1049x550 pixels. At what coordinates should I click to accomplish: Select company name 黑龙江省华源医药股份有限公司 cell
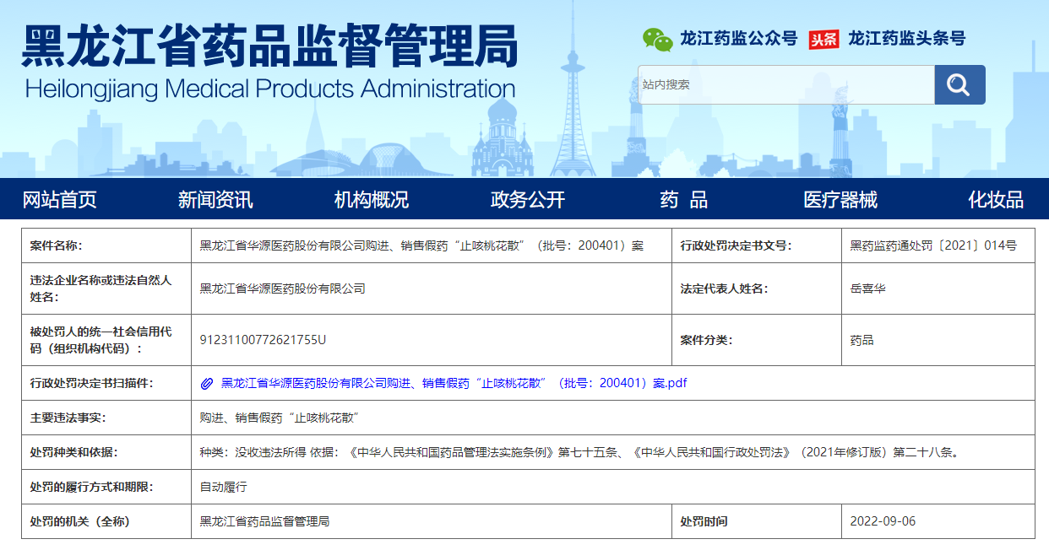[432, 288]
